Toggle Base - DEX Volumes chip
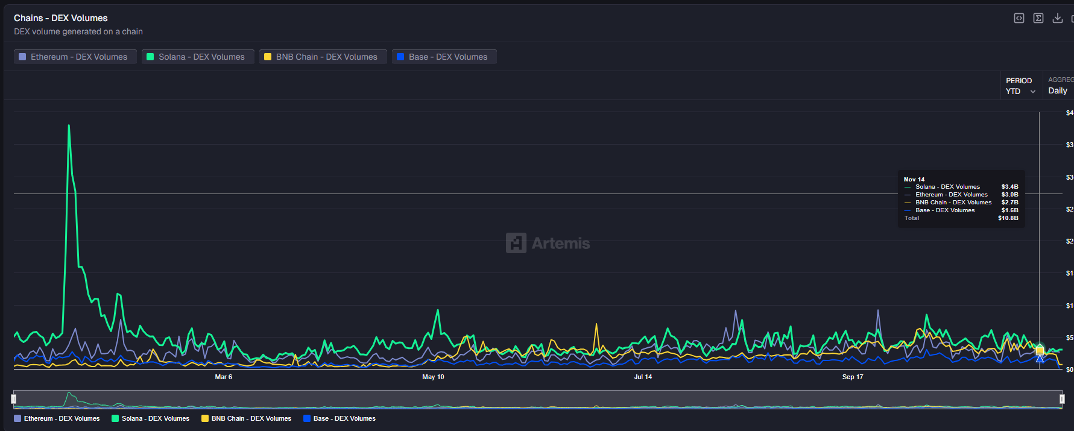Viewport: 1074px width, 431px height. pyautogui.click(x=444, y=57)
